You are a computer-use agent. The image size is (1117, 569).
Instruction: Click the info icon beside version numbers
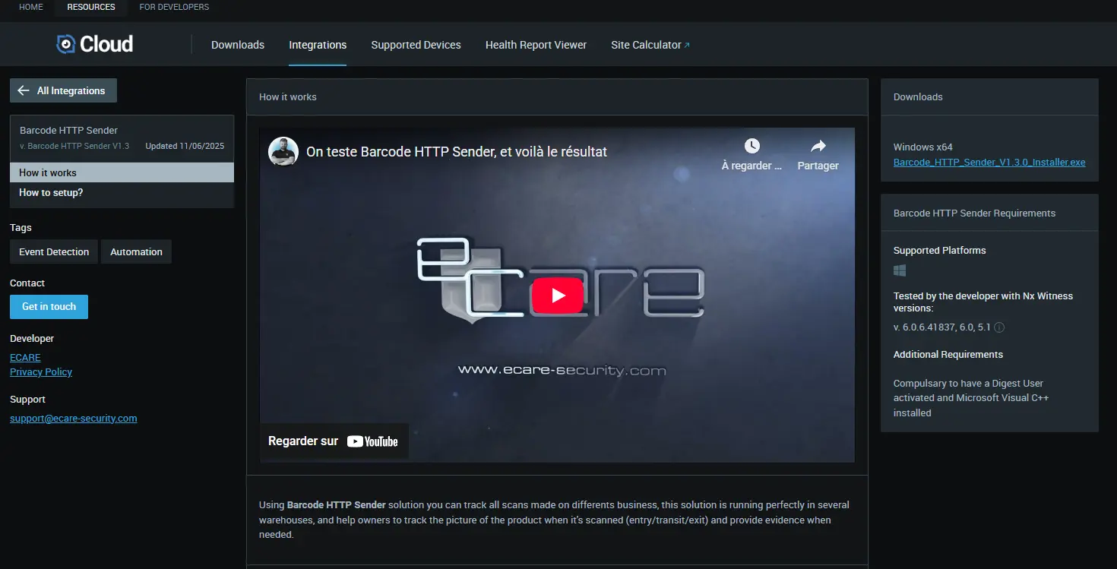pos(999,327)
